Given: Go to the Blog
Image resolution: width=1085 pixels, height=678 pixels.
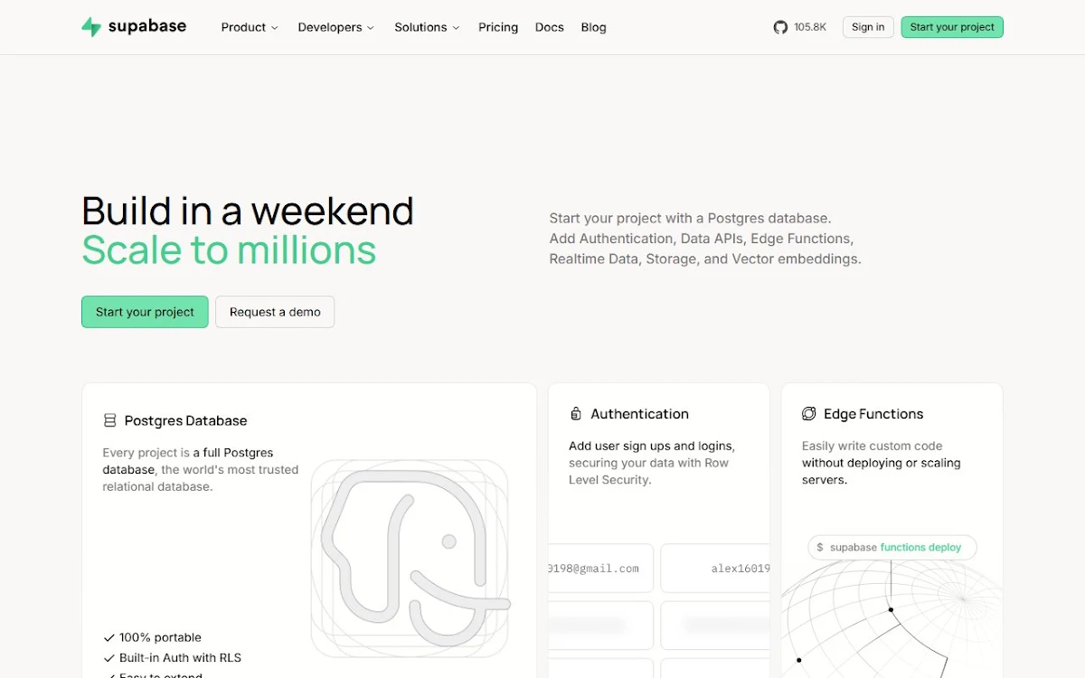Looking at the screenshot, I should tap(593, 27).
